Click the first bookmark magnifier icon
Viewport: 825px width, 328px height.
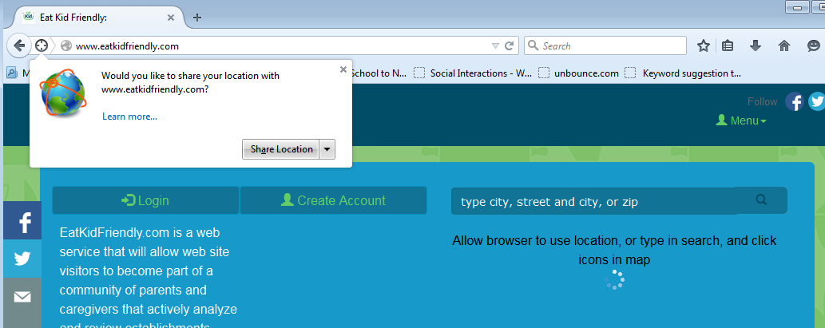(11, 73)
